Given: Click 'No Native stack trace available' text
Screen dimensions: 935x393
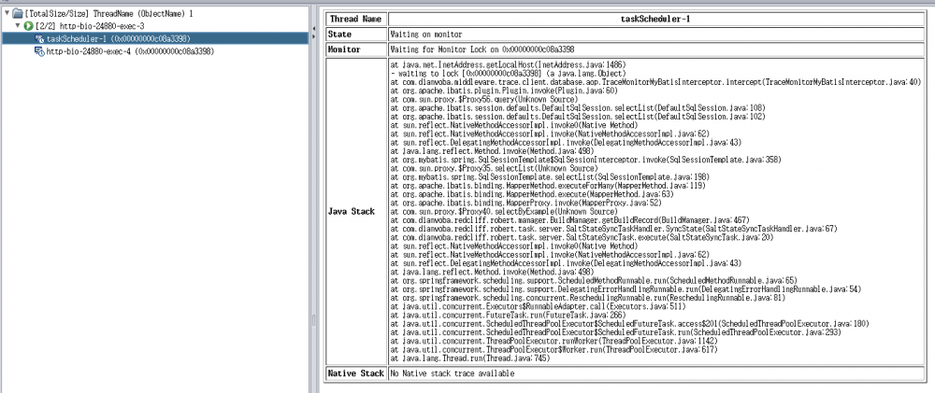Looking at the screenshot, I should [452, 374].
